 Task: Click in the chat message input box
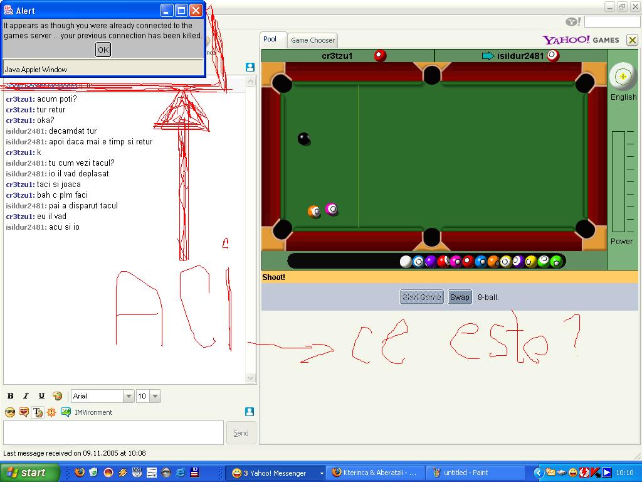pyautogui.click(x=113, y=433)
